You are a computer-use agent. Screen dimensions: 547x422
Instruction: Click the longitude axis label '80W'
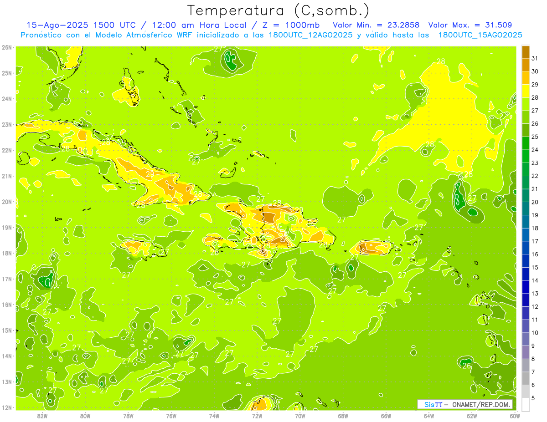click(x=85, y=416)
